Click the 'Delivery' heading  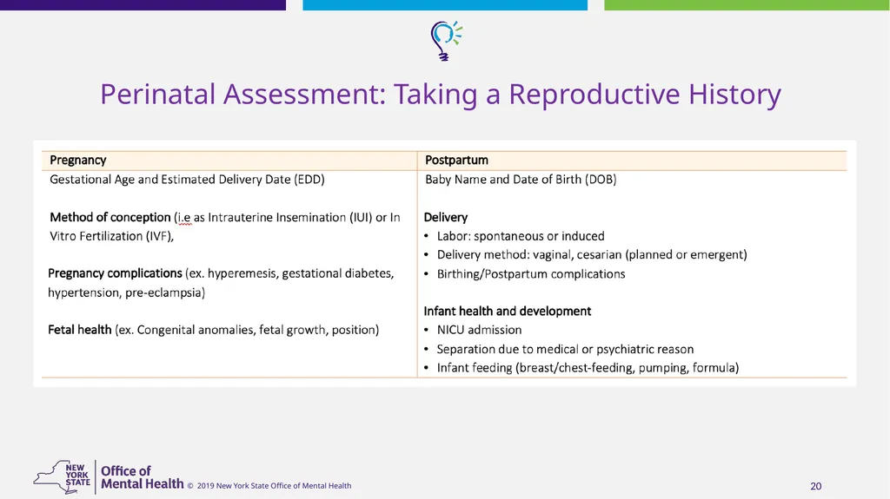[x=446, y=217]
